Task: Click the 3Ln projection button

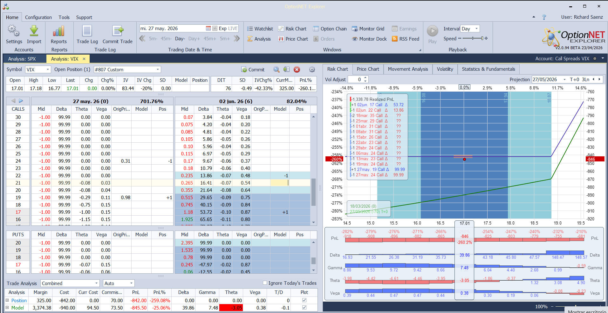Action: (585, 80)
